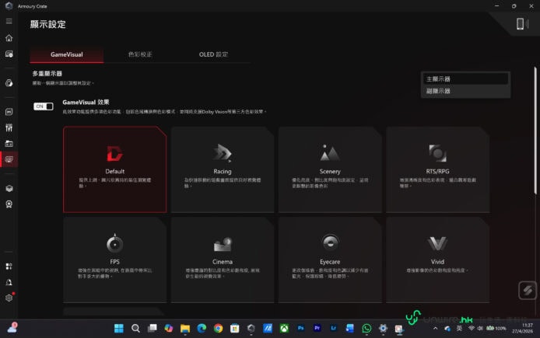Select the highlighted display settings sidebar icon
The width and height of the screenshot is (540, 338).
9,159
